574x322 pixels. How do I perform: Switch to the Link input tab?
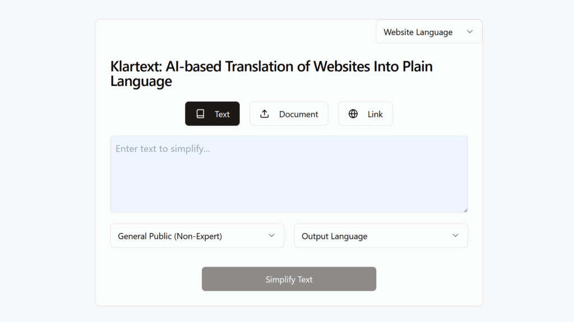pos(365,114)
